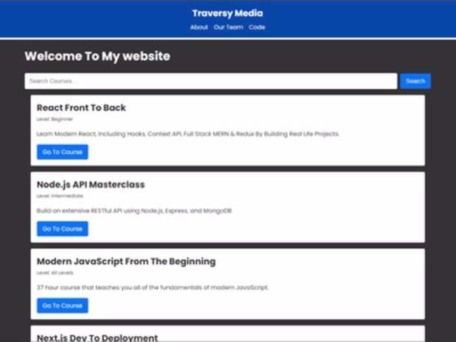Click the Welcome To My website heading
Viewport: 456px width, 342px height.
click(x=98, y=56)
